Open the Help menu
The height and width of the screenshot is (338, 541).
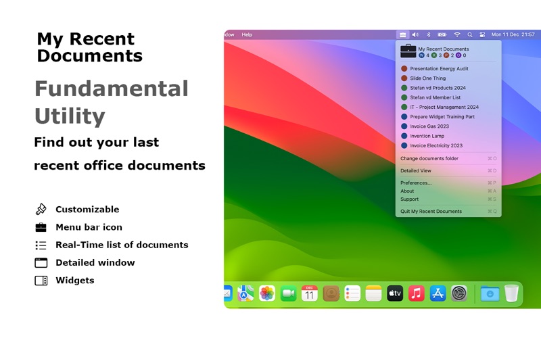(x=247, y=34)
